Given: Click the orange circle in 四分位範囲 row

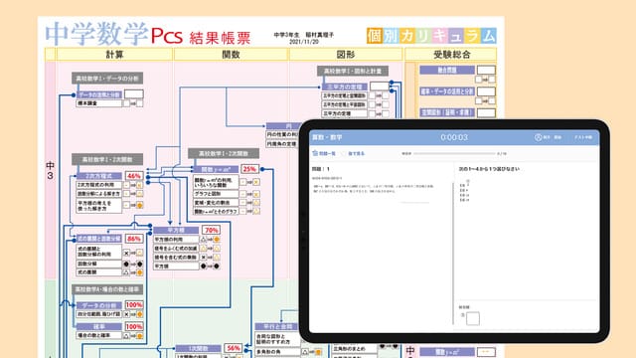Looking at the screenshot, I should (x=139, y=314).
